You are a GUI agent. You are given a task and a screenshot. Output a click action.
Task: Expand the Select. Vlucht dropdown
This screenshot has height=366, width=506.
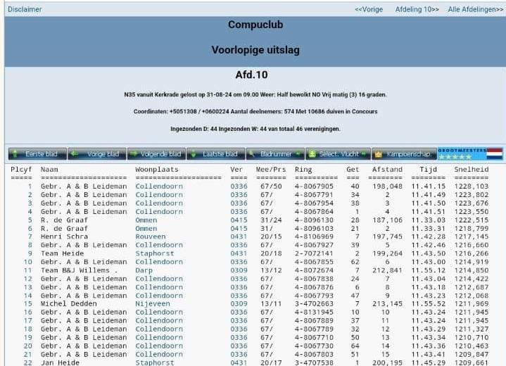[x=336, y=153]
